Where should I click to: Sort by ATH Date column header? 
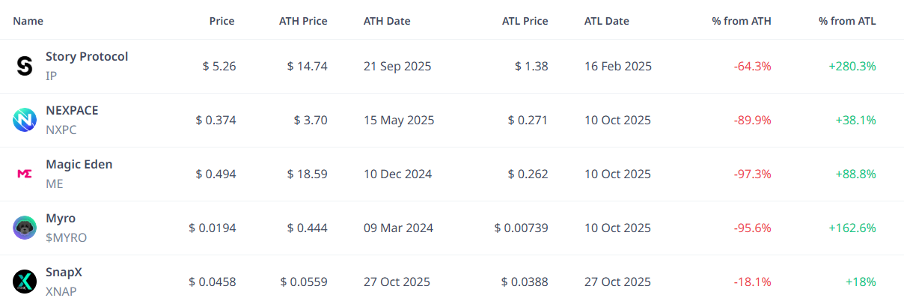pos(387,21)
